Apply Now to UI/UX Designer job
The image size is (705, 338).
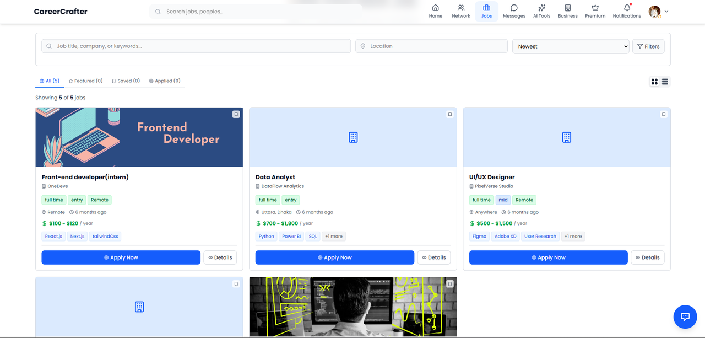[x=549, y=257]
